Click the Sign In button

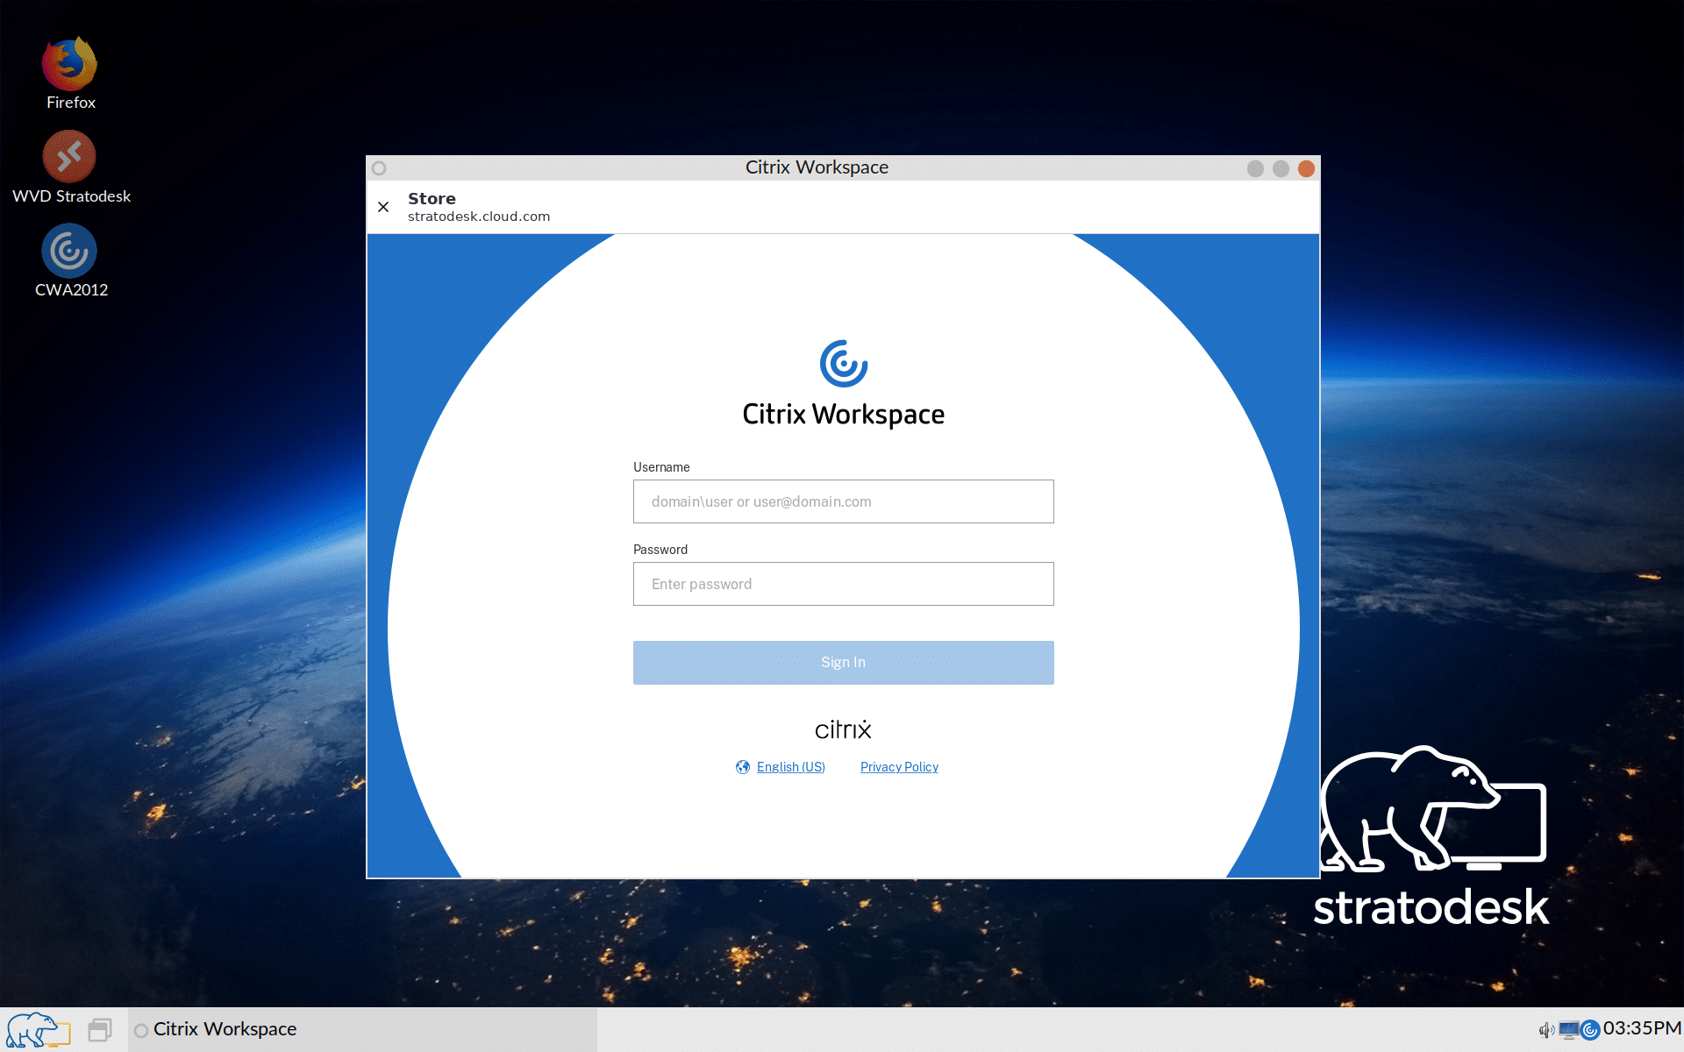click(843, 663)
